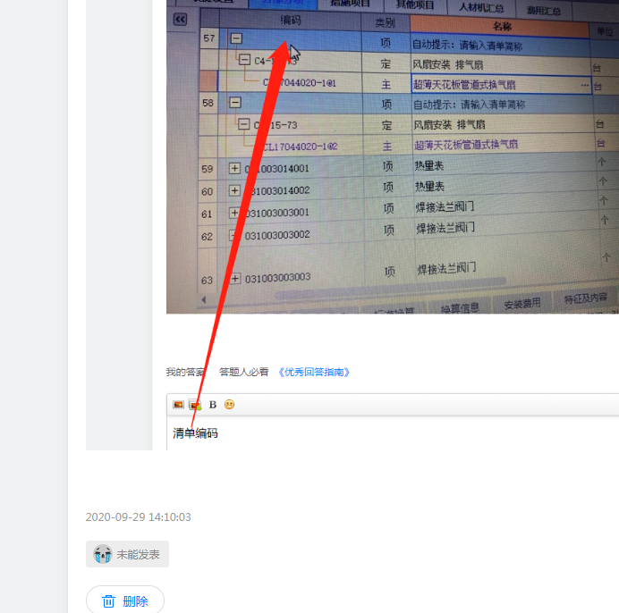Screen dimensions: 619x613
Task: Click the second picture upload icon in editor
Action: tap(195, 405)
